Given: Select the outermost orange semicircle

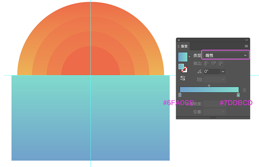Looking at the screenshot, I should pyautogui.click(x=91, y=9).
